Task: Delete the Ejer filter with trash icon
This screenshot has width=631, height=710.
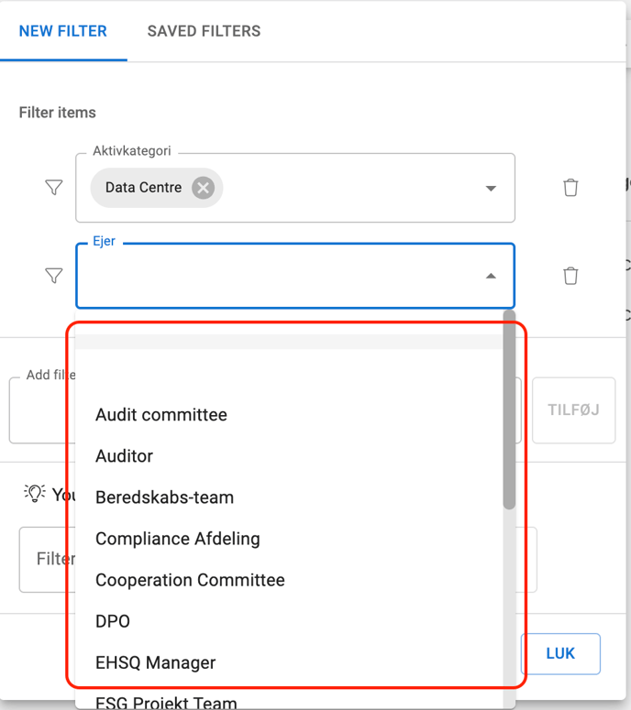Action: 570,276
